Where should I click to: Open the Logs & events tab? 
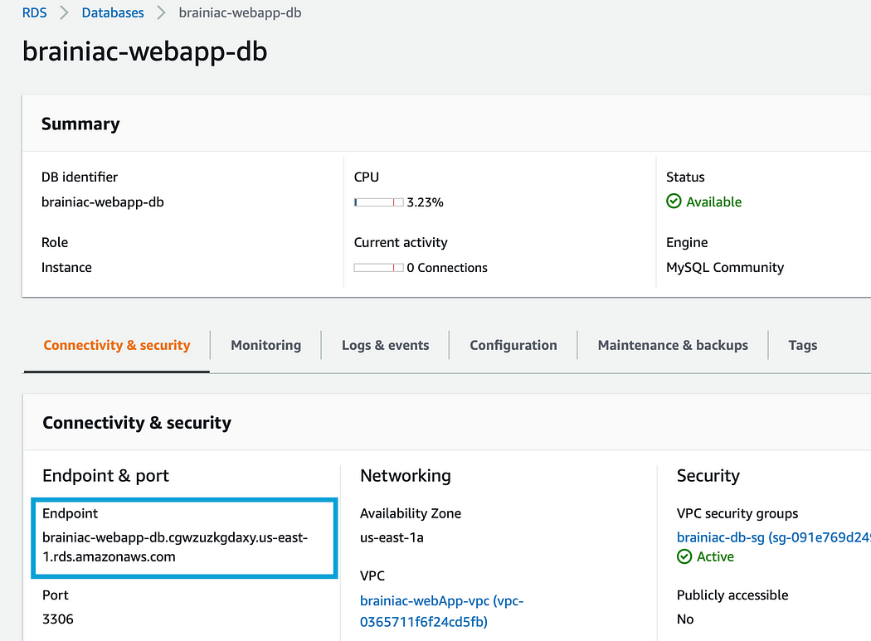386,345
